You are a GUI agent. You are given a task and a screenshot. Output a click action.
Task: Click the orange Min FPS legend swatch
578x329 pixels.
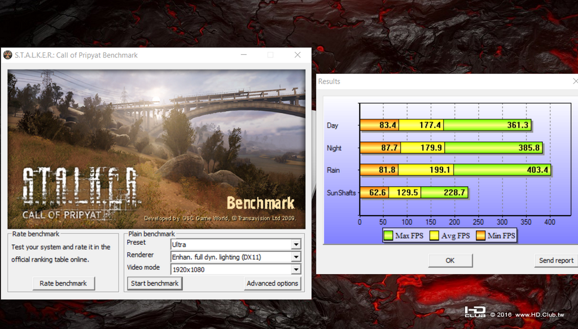pos(480,235)
